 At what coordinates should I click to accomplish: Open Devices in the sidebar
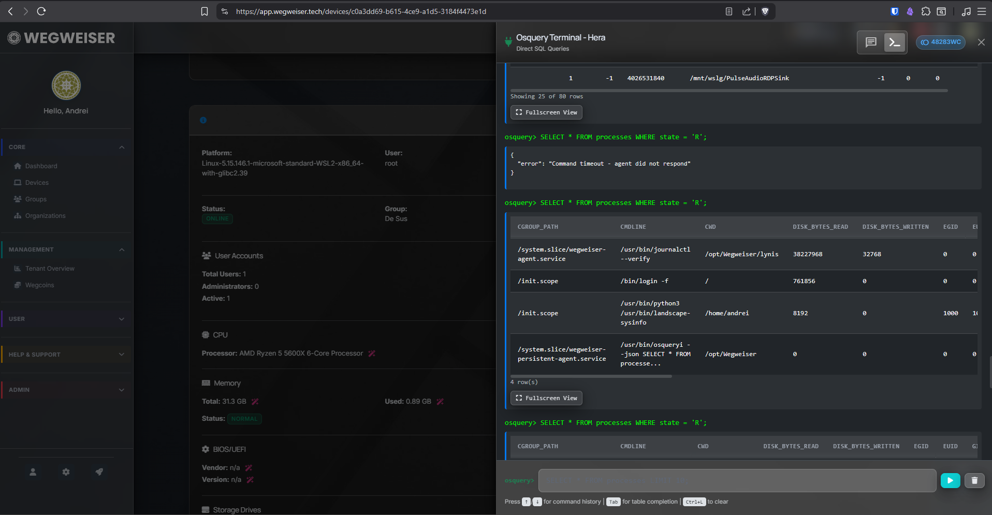pos(37,183)
